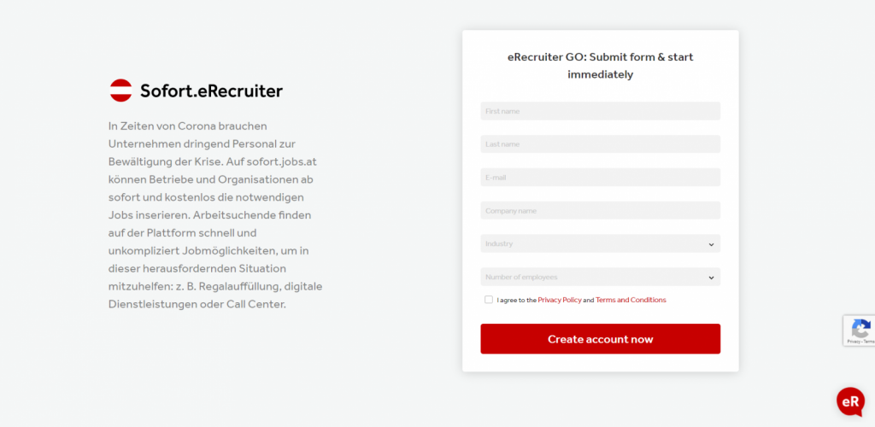Click the Sofort.eRecruiter wordmark
Viewport: 875px width, 427px height.
click(211, 91)
